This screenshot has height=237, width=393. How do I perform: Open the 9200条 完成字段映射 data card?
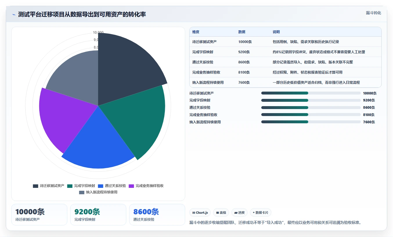pos(98,215)
